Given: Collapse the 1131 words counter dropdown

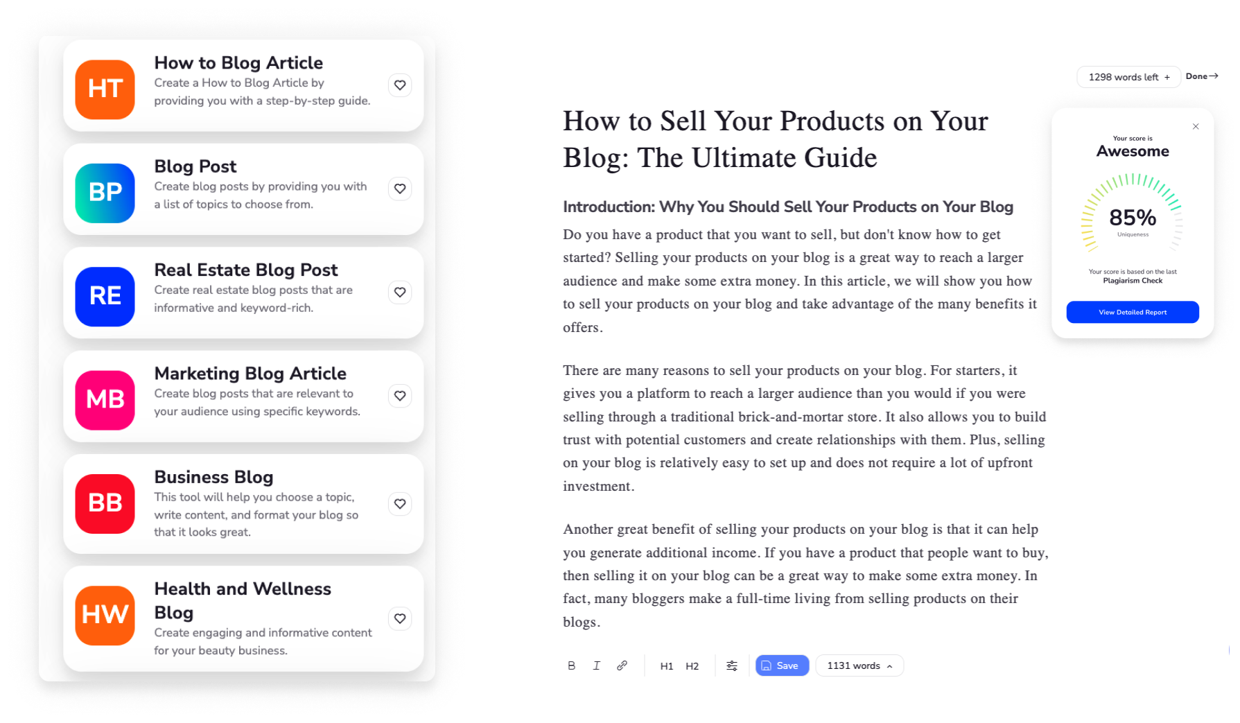Looking at the screenshot, I should [889, 665].
